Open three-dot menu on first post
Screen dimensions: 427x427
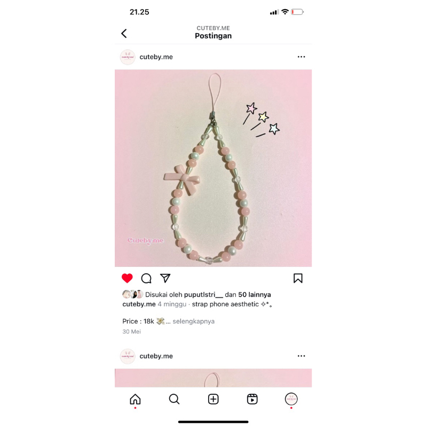pyautogui.click(x=301, y=57)
